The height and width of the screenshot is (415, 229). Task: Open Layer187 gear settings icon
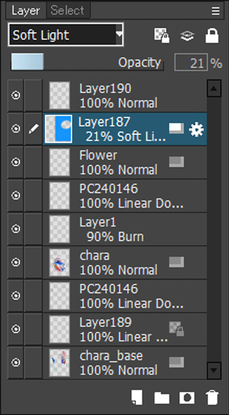[x=196, y=130]
